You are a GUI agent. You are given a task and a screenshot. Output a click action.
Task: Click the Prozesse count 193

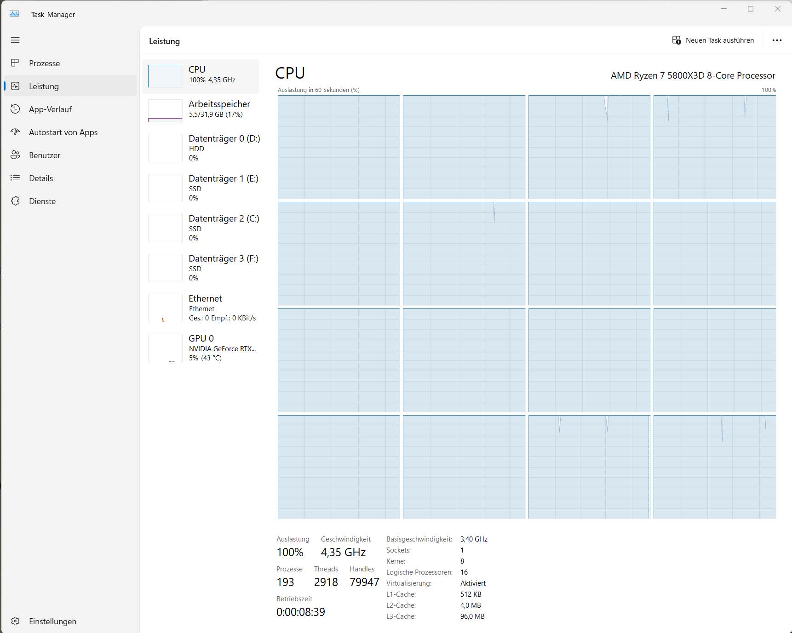click(285, 582)
